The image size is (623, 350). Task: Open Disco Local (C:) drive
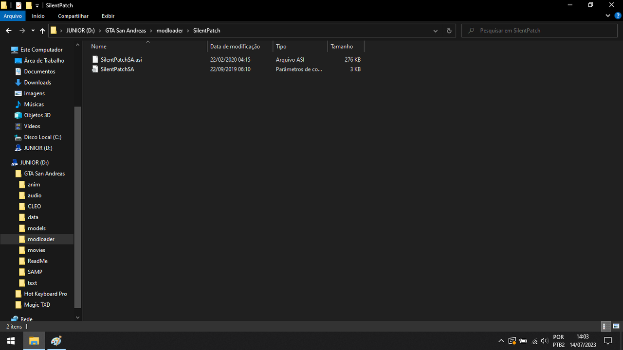[x=42, y=137]
